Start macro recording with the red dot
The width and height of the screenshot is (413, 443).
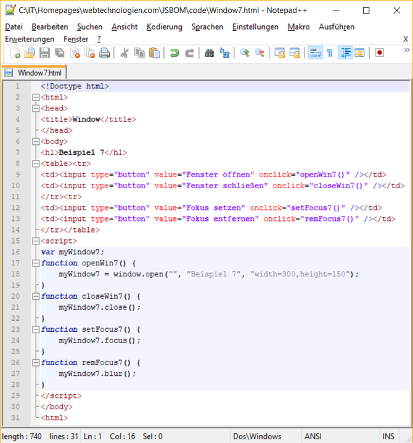(x=380, y=53)
